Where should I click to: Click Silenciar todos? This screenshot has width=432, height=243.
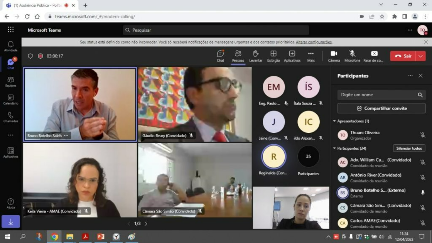point(409,148)
